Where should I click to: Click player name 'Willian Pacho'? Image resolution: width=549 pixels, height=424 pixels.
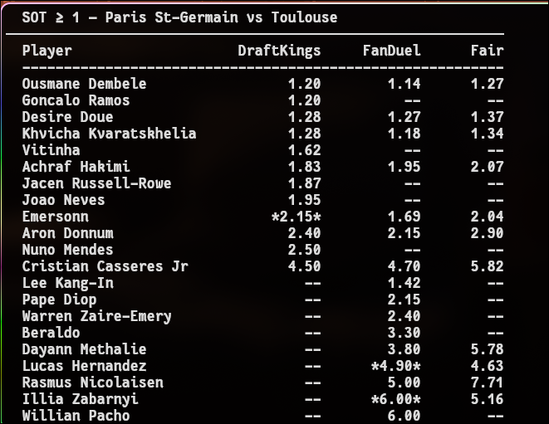tap(76, 416)
